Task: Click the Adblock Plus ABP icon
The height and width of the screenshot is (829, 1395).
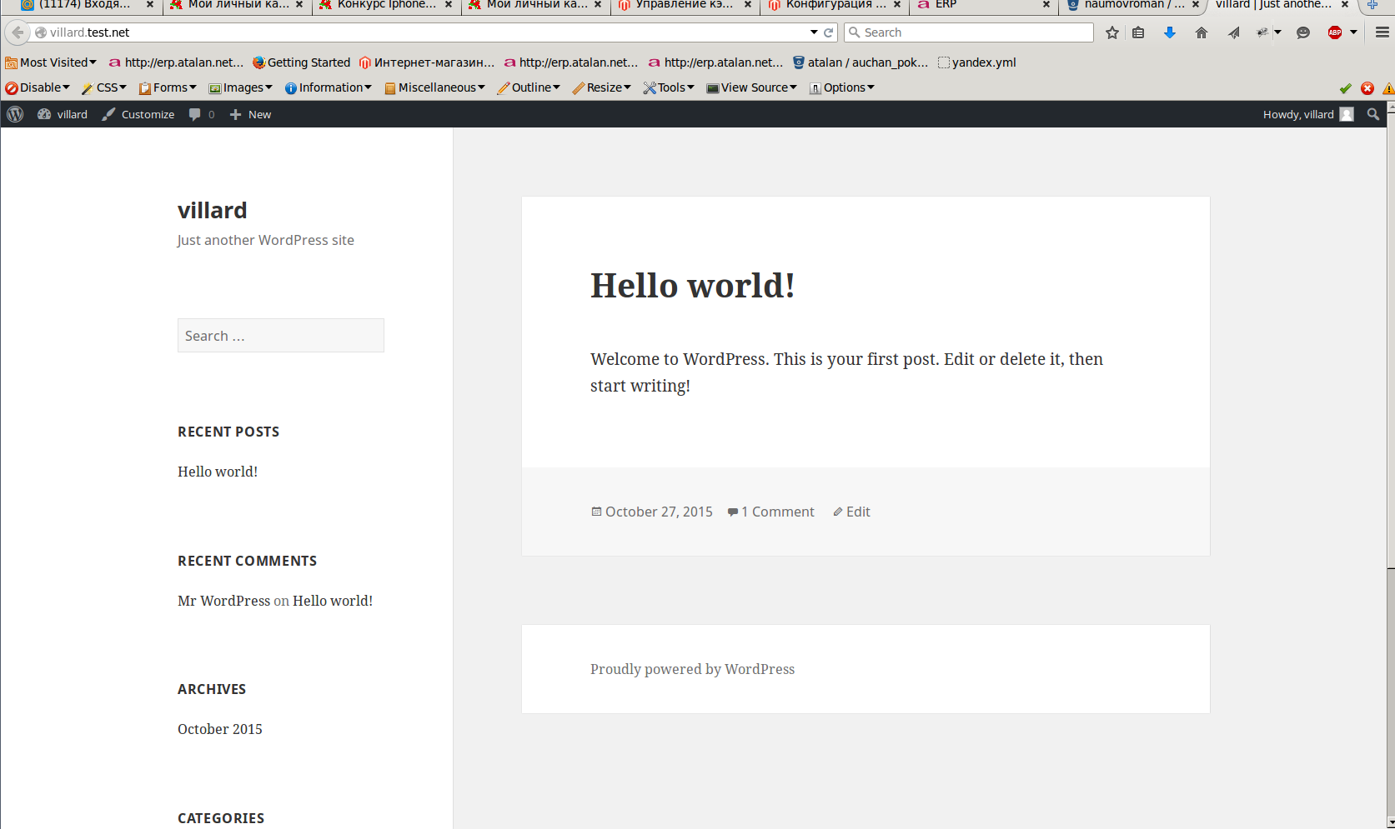Action: (1335, 32)
